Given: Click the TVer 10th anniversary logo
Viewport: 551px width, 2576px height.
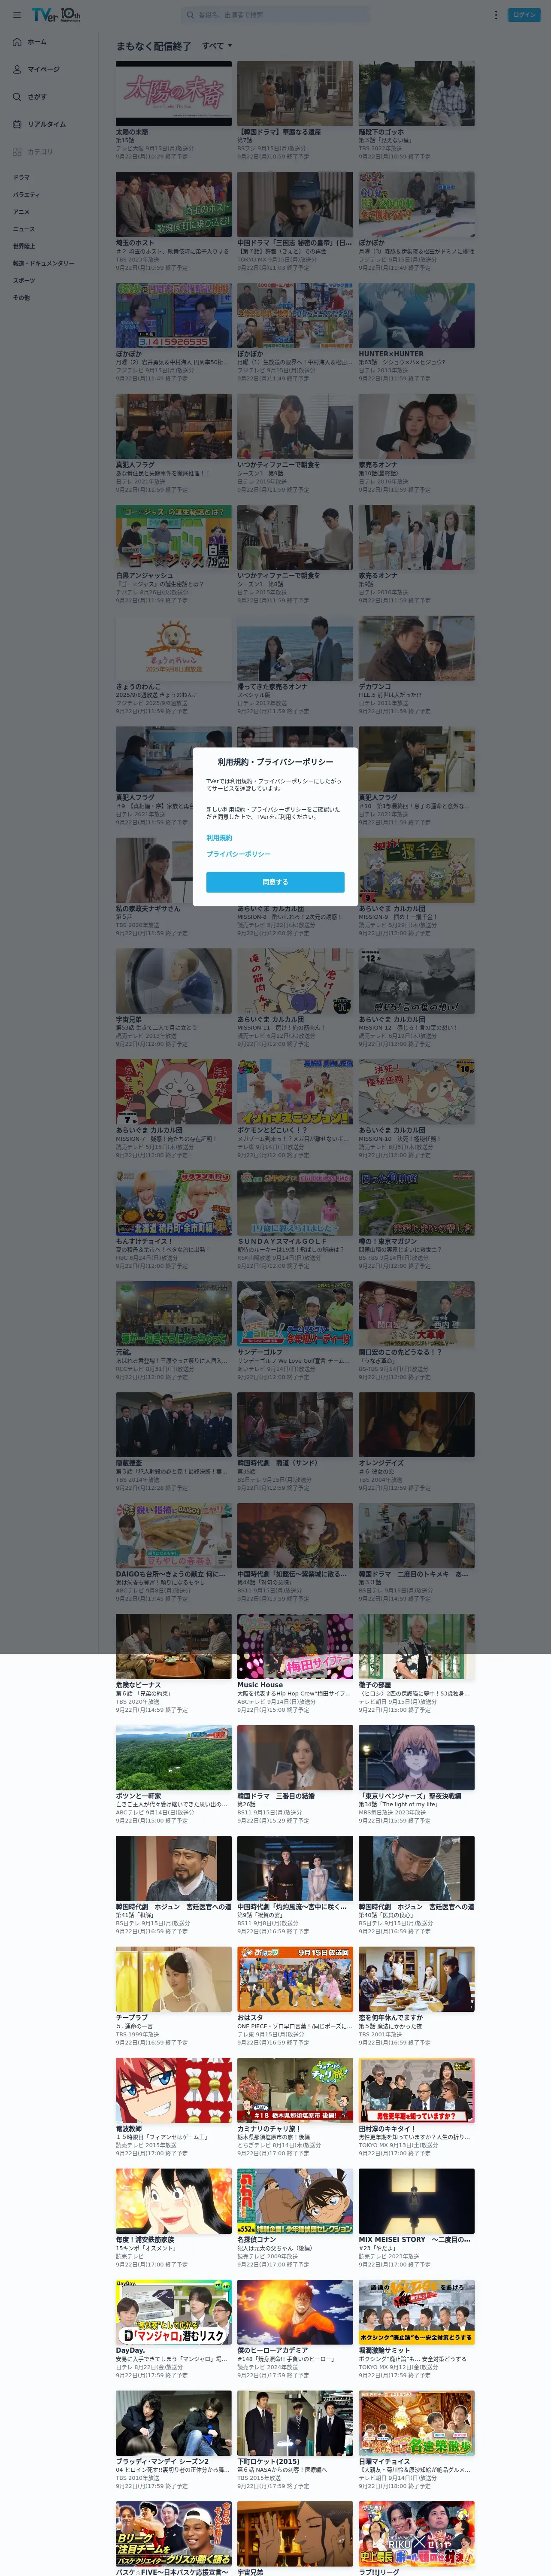Looking at the screenshot, I should coord(56,15).
